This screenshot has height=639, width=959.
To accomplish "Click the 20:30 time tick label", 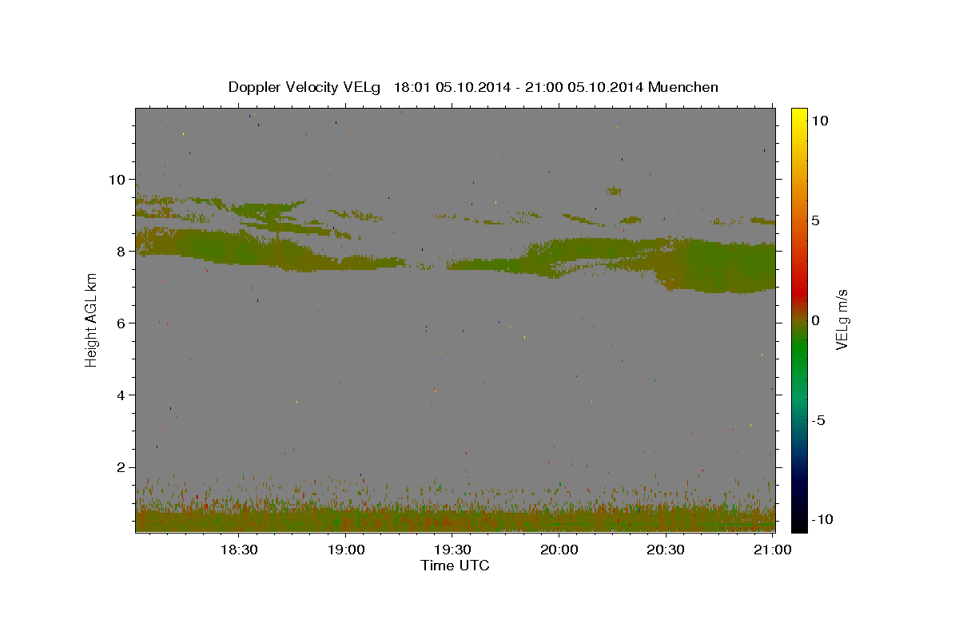I will 665,550.
